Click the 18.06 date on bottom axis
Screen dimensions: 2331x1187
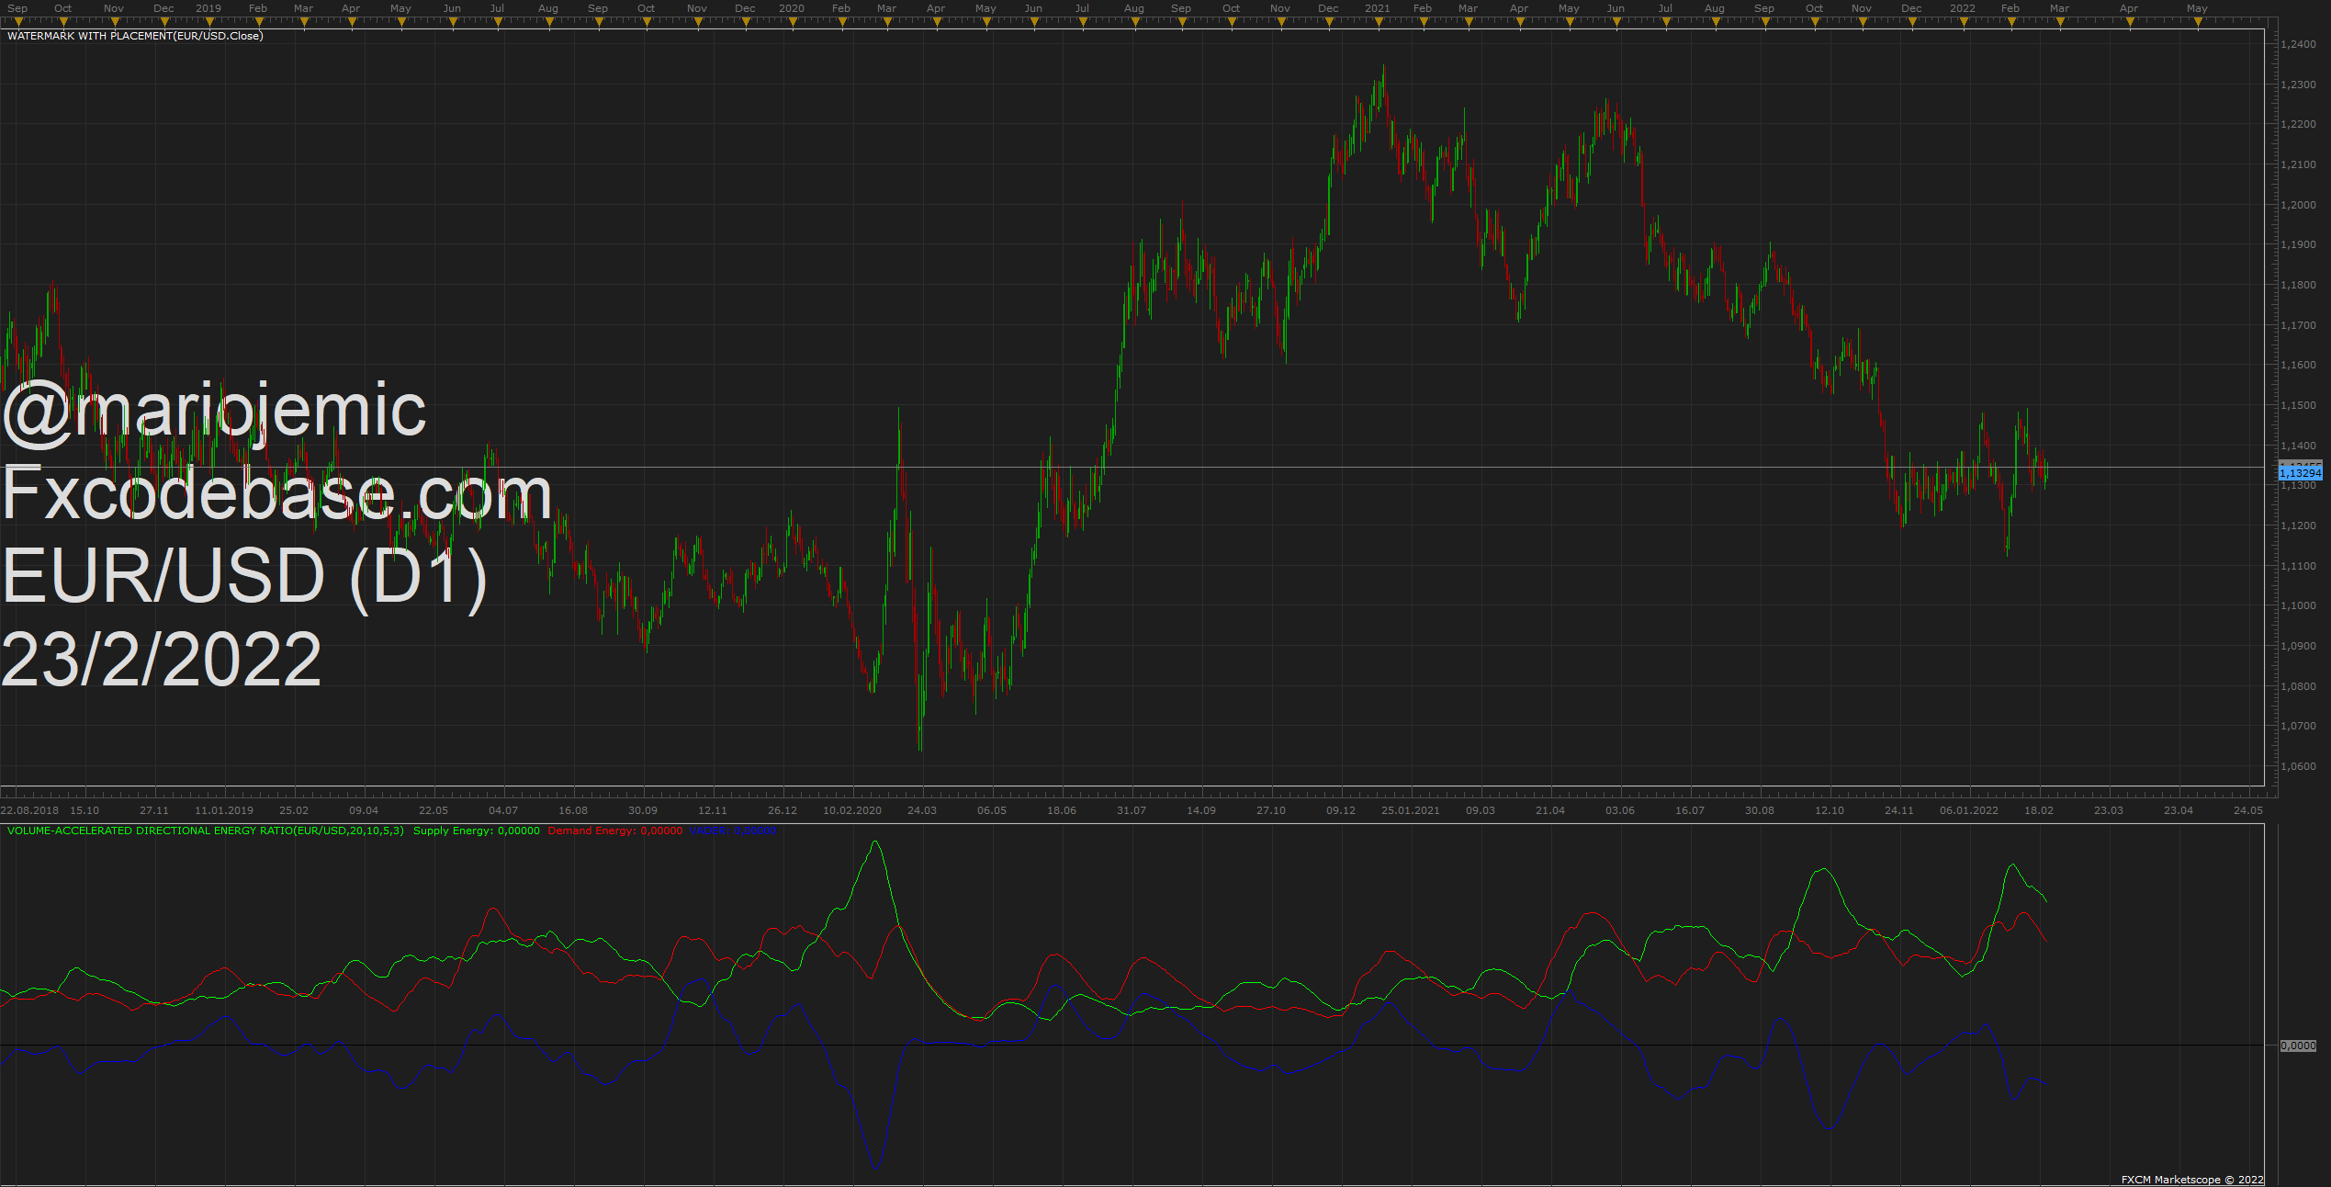1062,810
